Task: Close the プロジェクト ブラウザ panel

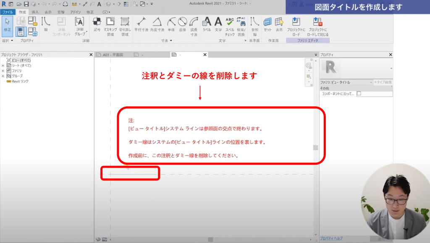Action: [91, 55]
